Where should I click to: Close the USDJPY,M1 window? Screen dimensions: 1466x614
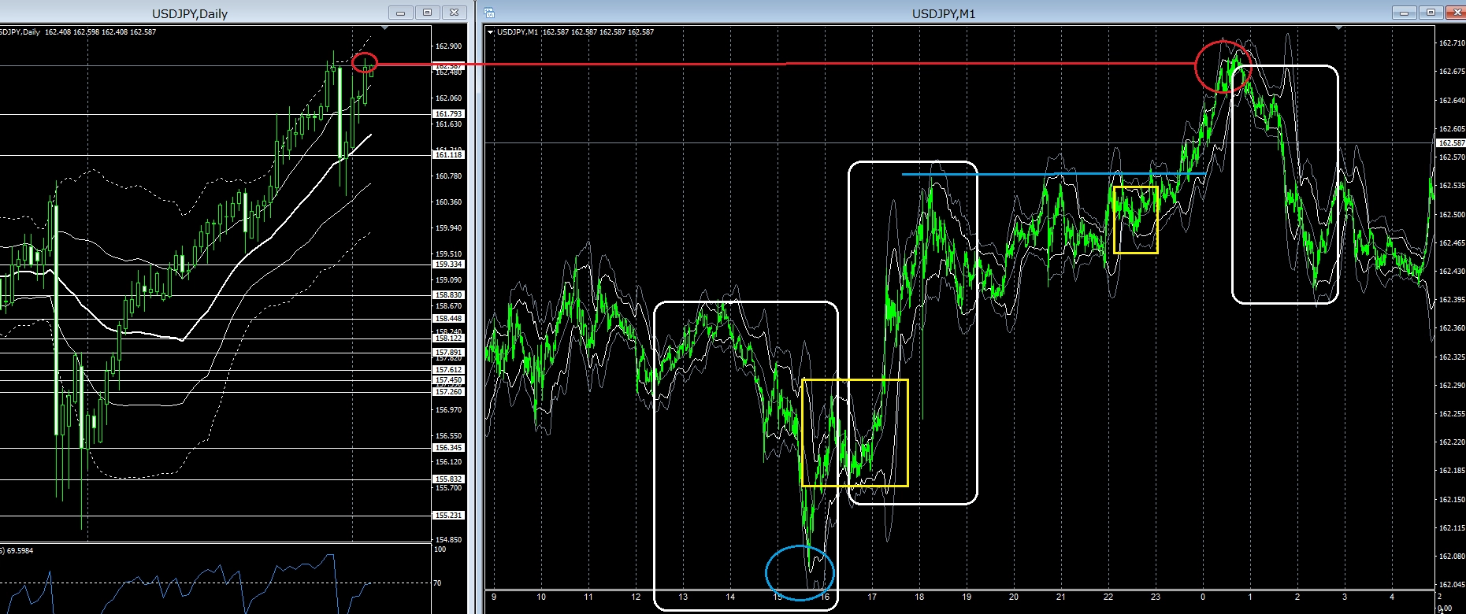click(x=1457, y=13)
